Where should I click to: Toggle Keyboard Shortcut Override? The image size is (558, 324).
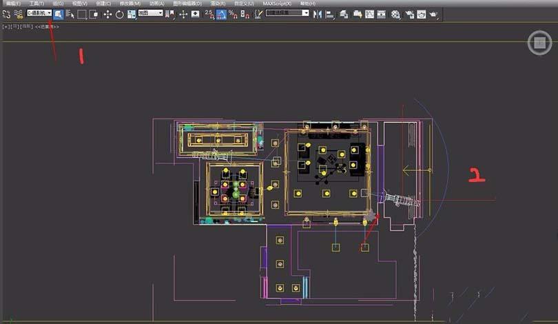tap(196, 14)
